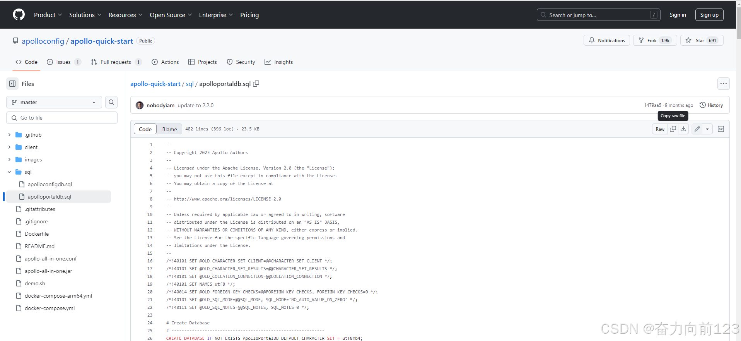Open README.md in the file tree
The height and width of the screenshot is (341, 741).
(x=39, y=246)
